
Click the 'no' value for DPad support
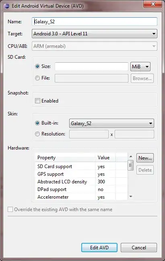pyautogui.click(x=101, y=189)
